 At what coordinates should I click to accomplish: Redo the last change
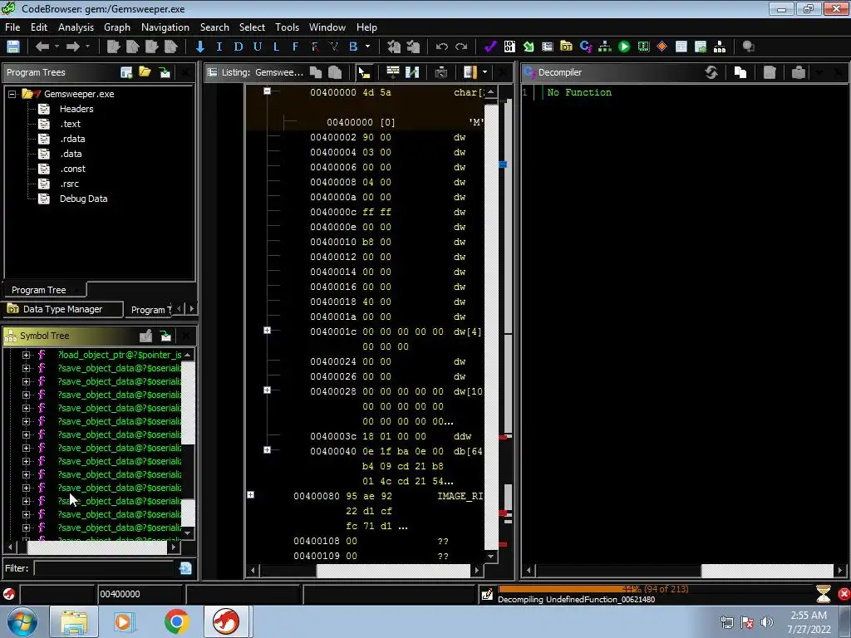[461, 47]
